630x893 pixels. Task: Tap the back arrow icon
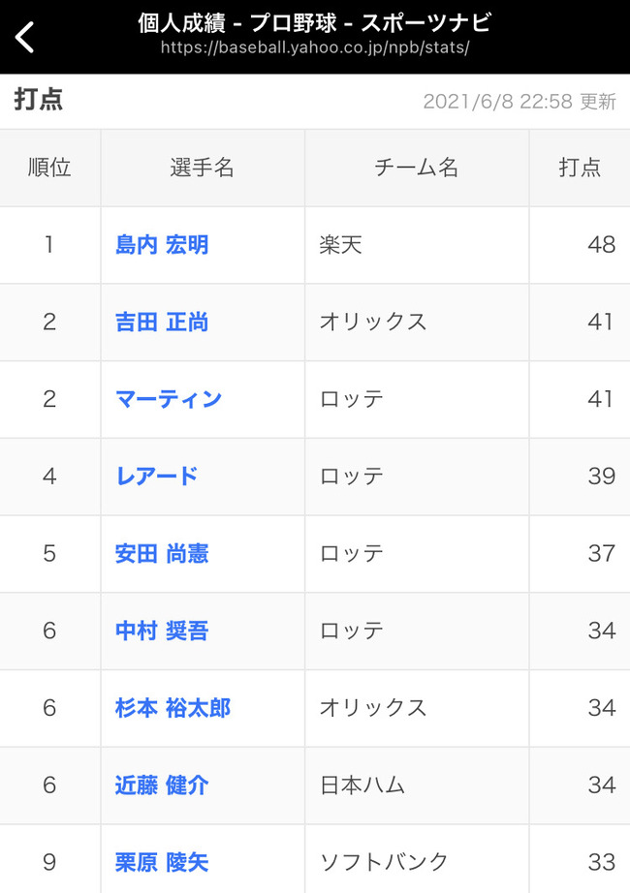[x=24, y=37]
